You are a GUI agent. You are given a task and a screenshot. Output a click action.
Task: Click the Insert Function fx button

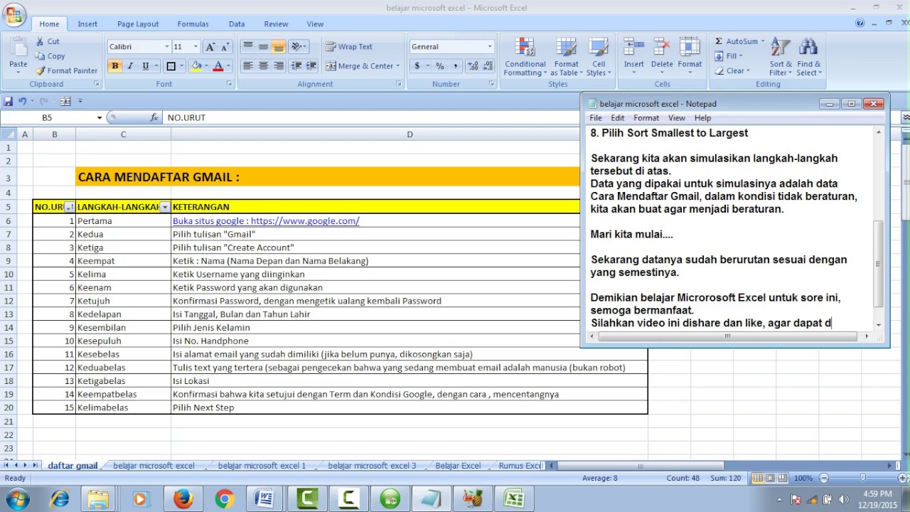click(x=154, y=117)
